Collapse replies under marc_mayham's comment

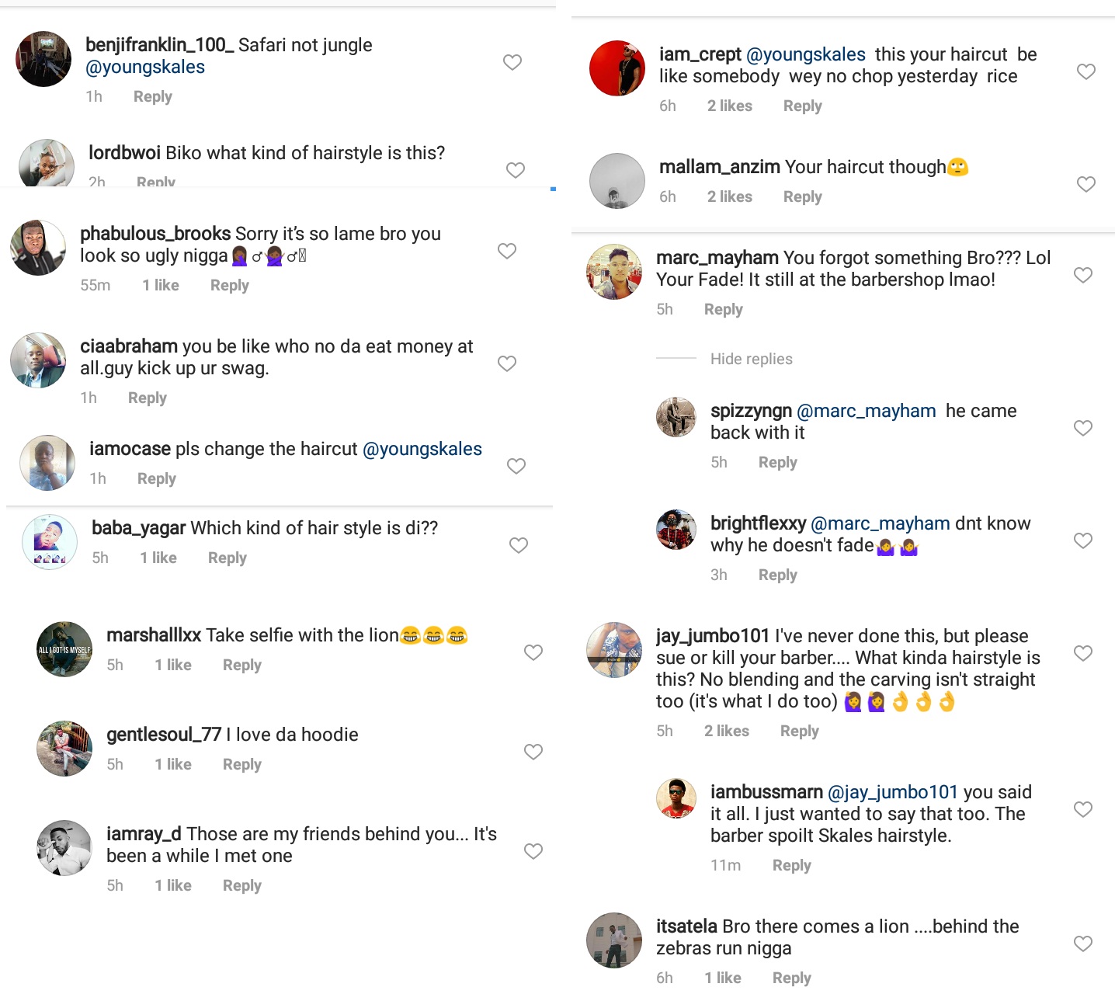point(751,359)
